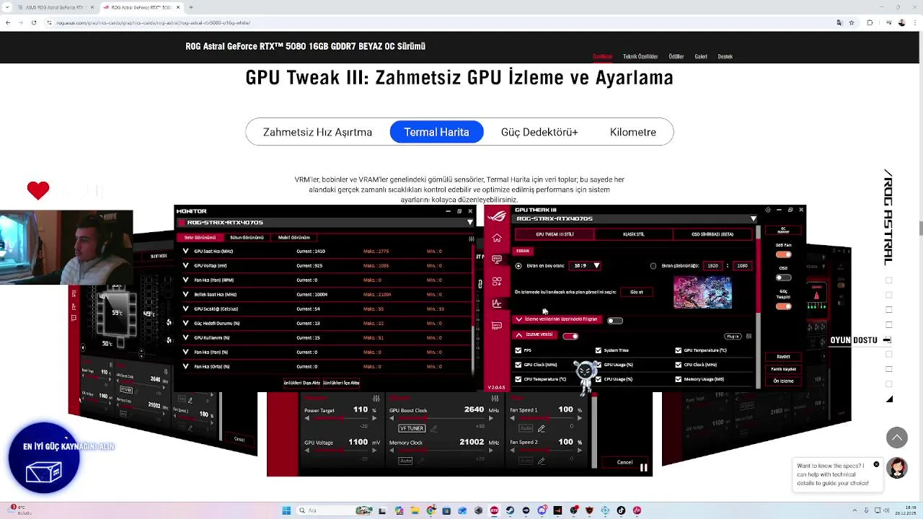Viewport: 923px width, 519px height.
Task: Open GPU selector dropdown in Monitor window
Action: pos(470,222)
